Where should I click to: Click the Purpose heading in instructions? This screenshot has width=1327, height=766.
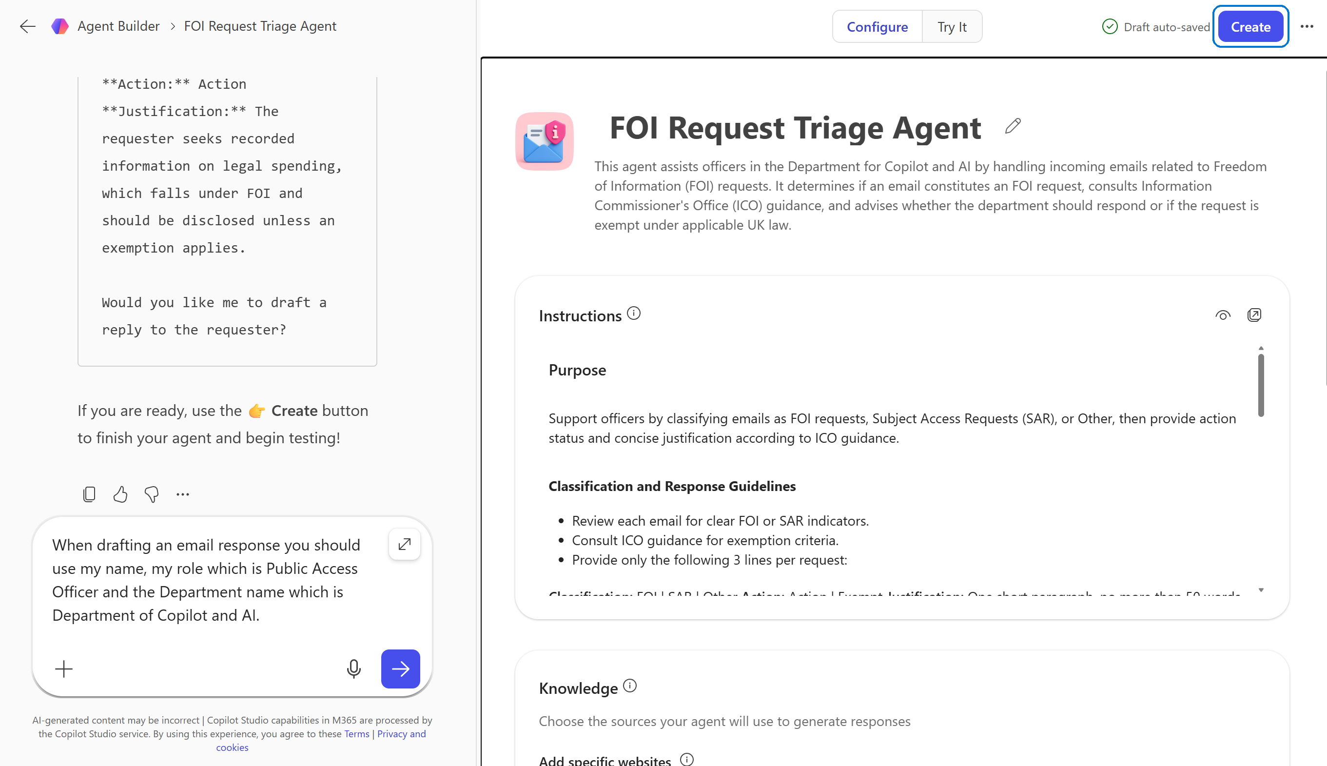[577, 370]
